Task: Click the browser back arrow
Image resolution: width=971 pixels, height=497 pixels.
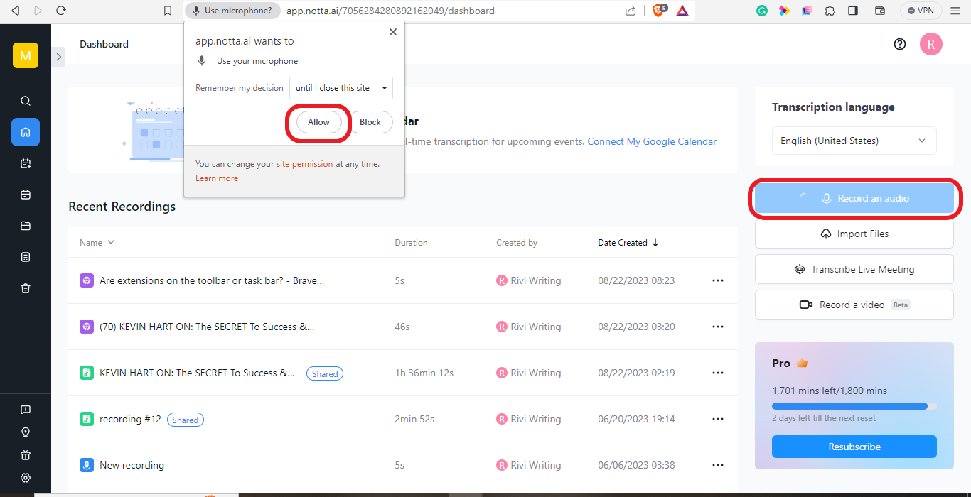Action: click(x=16, y=11)
